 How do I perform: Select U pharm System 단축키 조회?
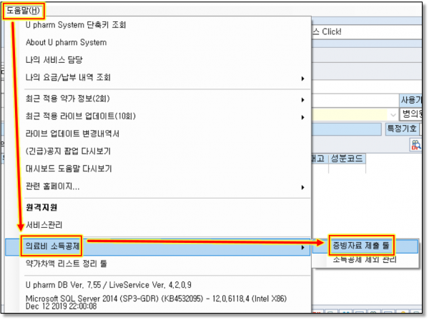(75, 25)
